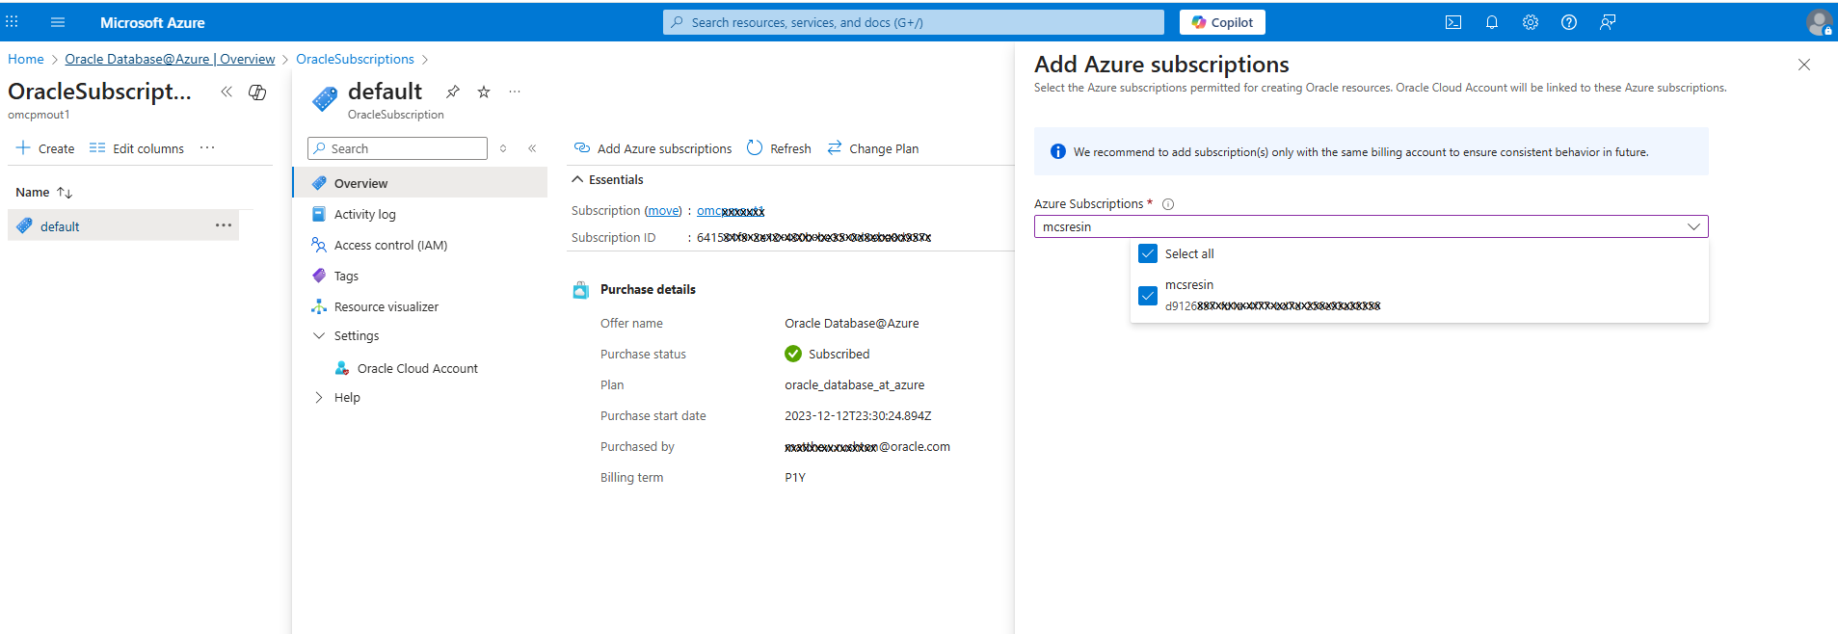Click the Refresh button

pyautogui.click(x=779, y=148)
